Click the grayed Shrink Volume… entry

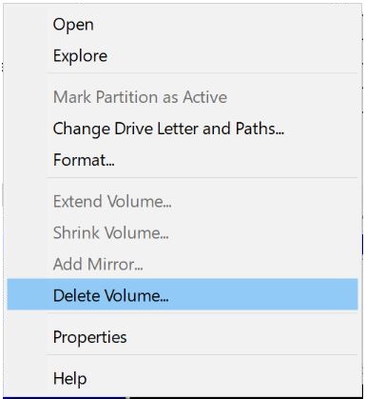(x=183, y=232)
